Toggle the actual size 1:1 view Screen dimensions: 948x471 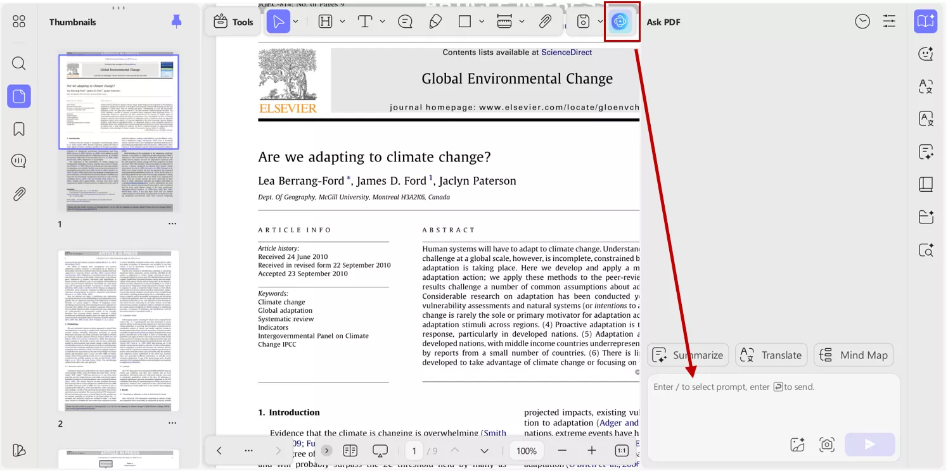click(622, 451)
